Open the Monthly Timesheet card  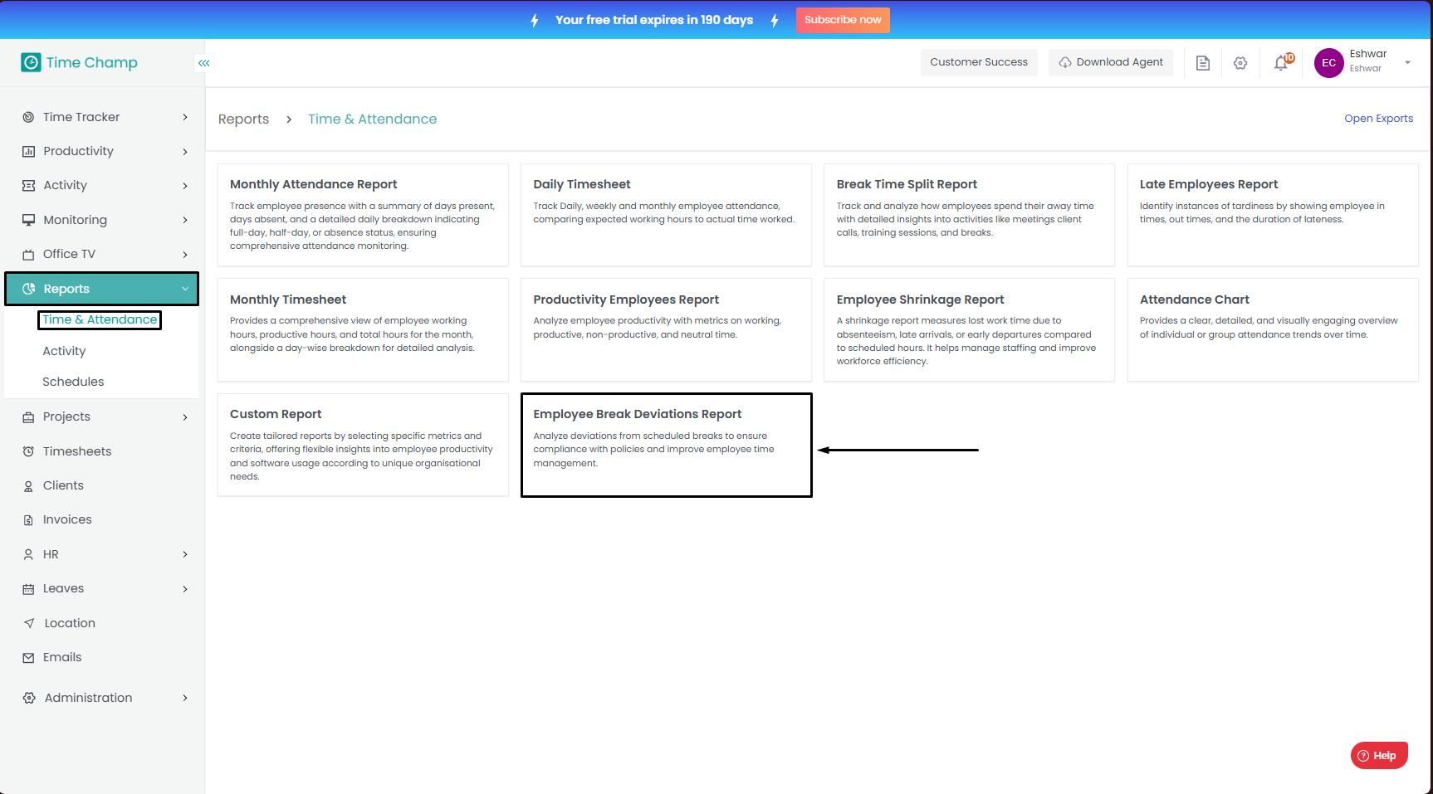point(363,330)
